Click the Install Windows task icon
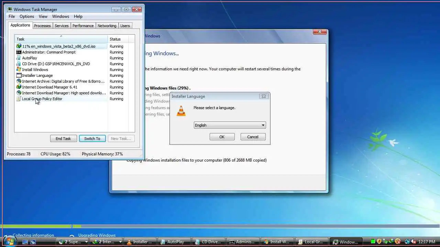This screenshot has height=247, width=440. (x=19, y=70)
